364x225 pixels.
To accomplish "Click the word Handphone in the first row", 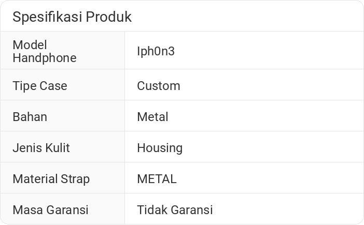I will 44,58.
